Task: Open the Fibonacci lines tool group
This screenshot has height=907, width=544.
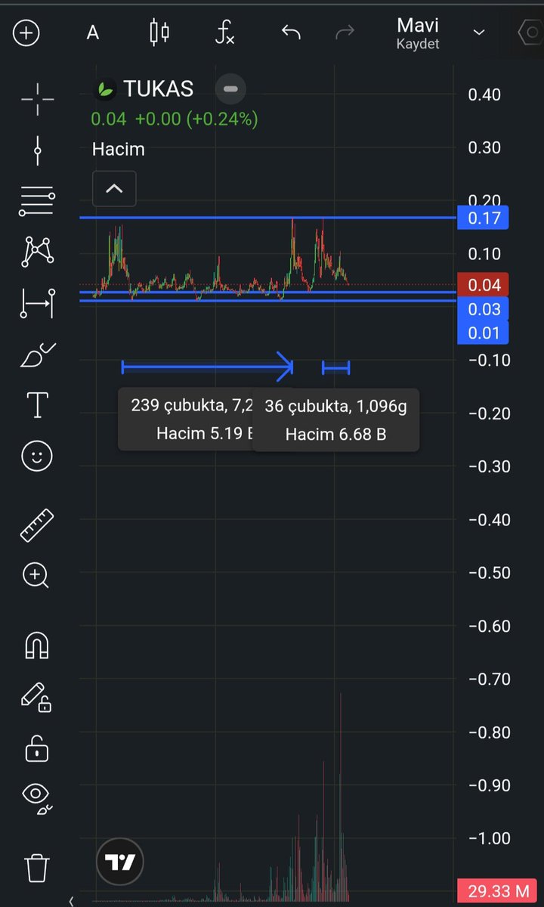Action: click(x=37, y=202)
